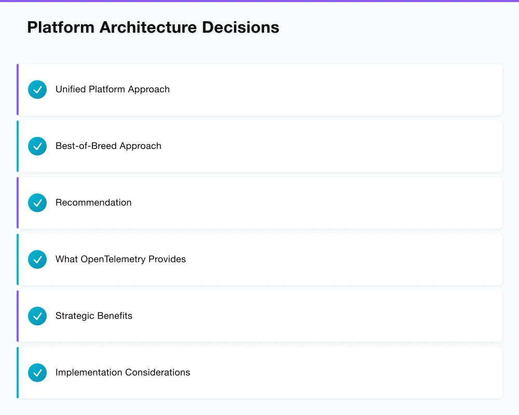Open the Implementation Considerations label
This screenshot has width=519, height=415.
point(122,372)
